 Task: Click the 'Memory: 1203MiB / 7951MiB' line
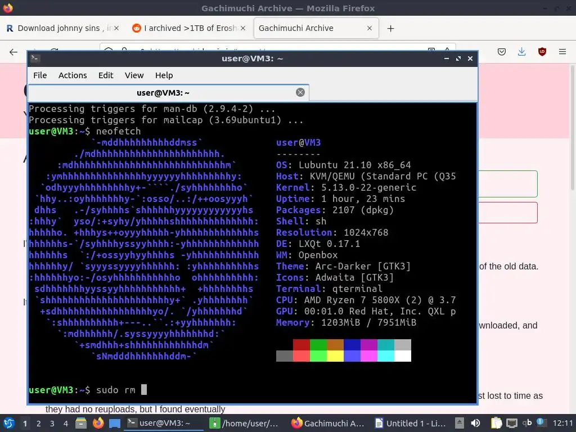click(x=346, y=322)
